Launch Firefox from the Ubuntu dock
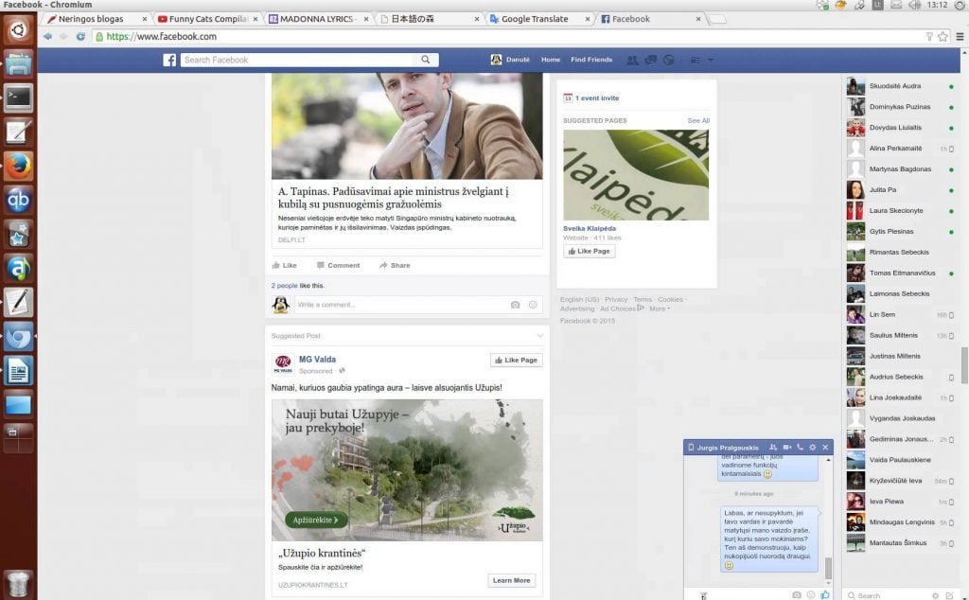Image resolution: width=969 pixels, height=600 pixels. point(19,166)
